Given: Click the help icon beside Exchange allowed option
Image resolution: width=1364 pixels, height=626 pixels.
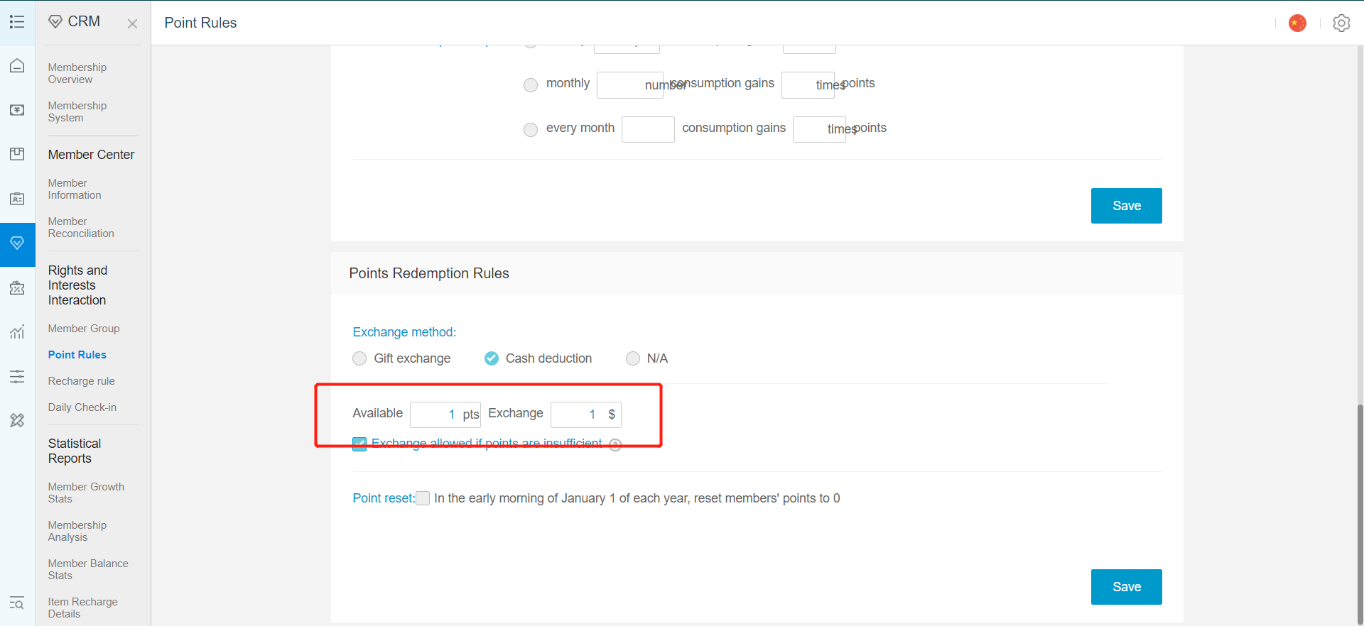Looking at the screenshot, I should [615, 444].
